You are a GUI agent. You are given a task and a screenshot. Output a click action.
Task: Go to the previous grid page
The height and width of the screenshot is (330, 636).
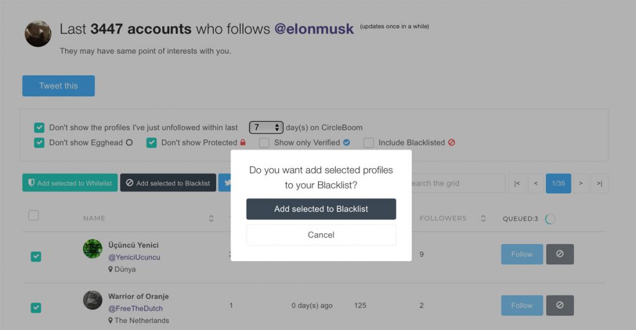coord(535,183)
